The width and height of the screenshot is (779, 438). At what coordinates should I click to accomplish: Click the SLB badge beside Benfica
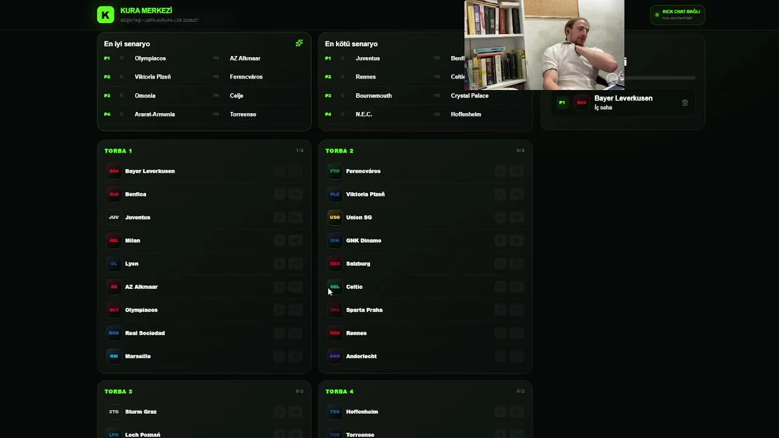(114, 194)
